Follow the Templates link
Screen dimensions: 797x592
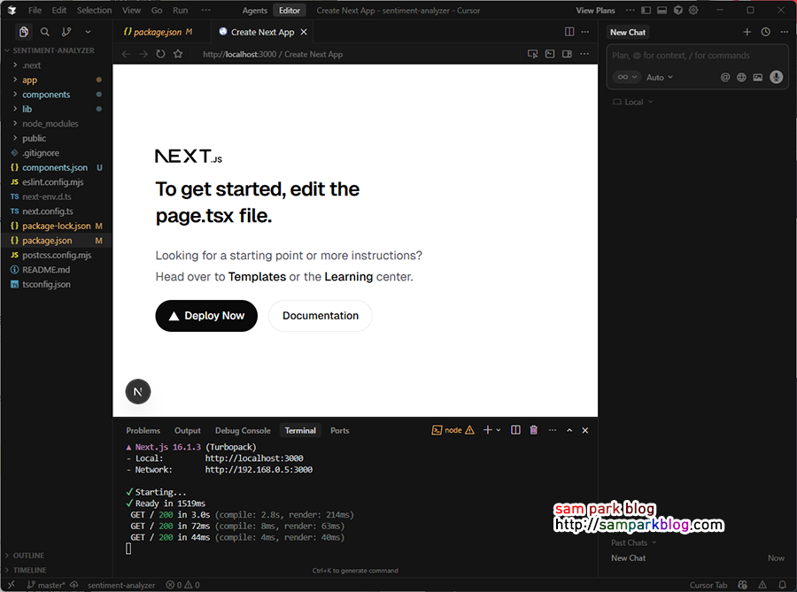tap(257, 277)
